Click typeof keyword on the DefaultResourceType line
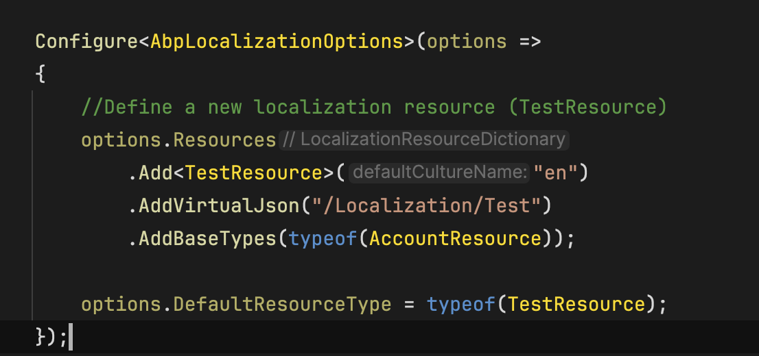Viewport: 759px width, 356px height. pos(460,304)
